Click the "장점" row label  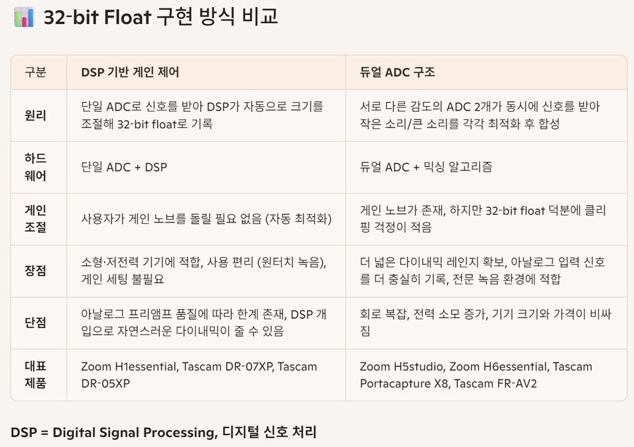click(x=35, y=270)
